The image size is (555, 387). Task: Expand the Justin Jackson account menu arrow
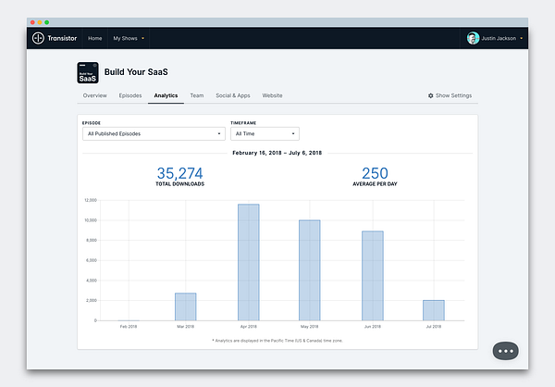click(x=522, y=38)
